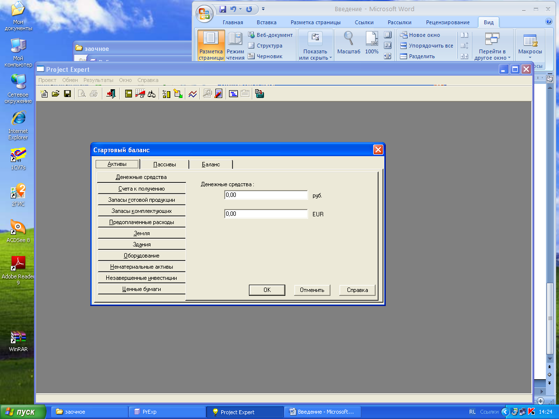
Task: Create a new project in Project Expert toolbar
Action: tap(44, 94)
